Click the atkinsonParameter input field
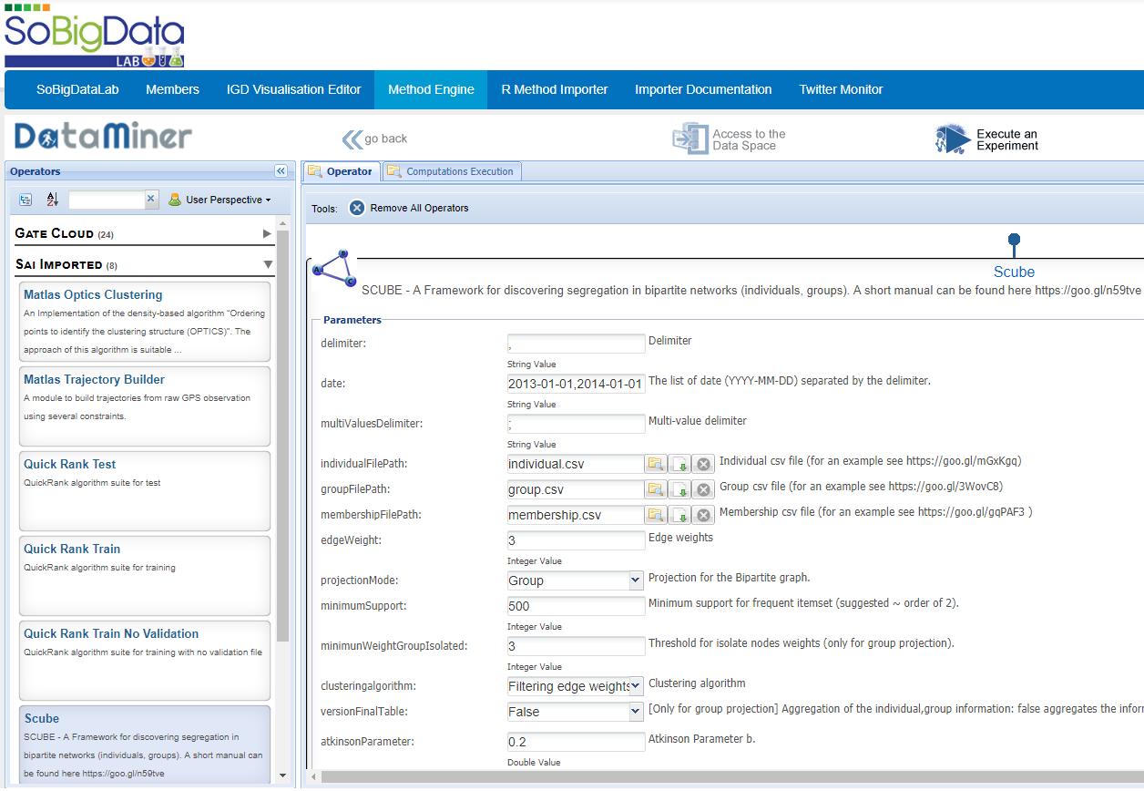Screen dimensions: 1144x791 (x=576, y=742)
